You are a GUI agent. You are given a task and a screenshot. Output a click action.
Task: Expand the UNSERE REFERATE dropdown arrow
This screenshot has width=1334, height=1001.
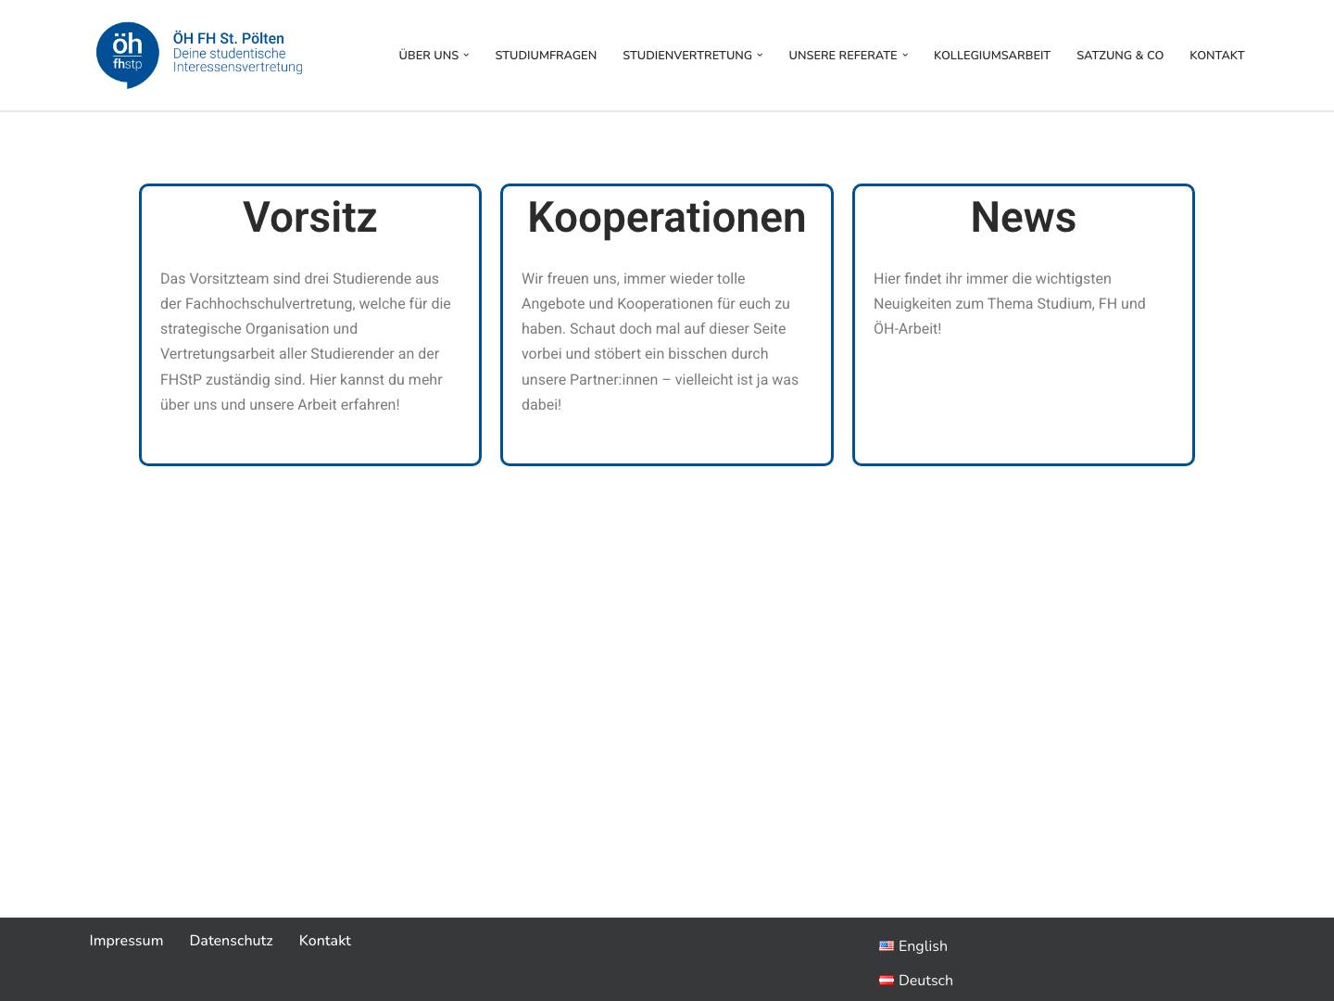pyautogui.click(x=904, y=55)
